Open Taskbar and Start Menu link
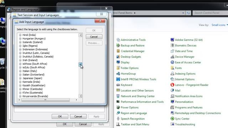Screen dimensions: 228x128 pyautogui.click(x=135, y=124)
